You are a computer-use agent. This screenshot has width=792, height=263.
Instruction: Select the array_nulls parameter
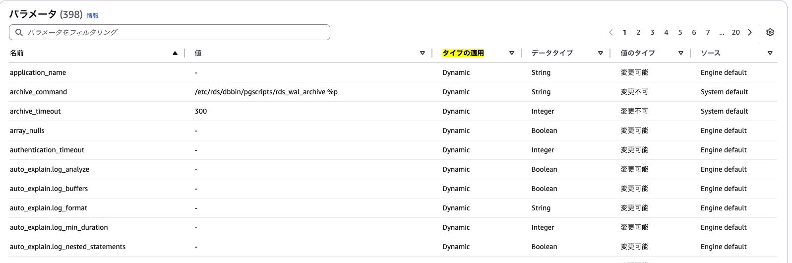click(27, 131)
